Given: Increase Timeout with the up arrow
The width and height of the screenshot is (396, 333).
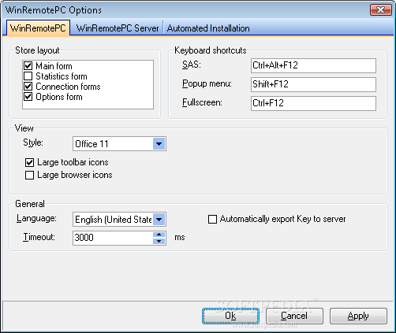Looking at the screenshot, I should point(159,235).
